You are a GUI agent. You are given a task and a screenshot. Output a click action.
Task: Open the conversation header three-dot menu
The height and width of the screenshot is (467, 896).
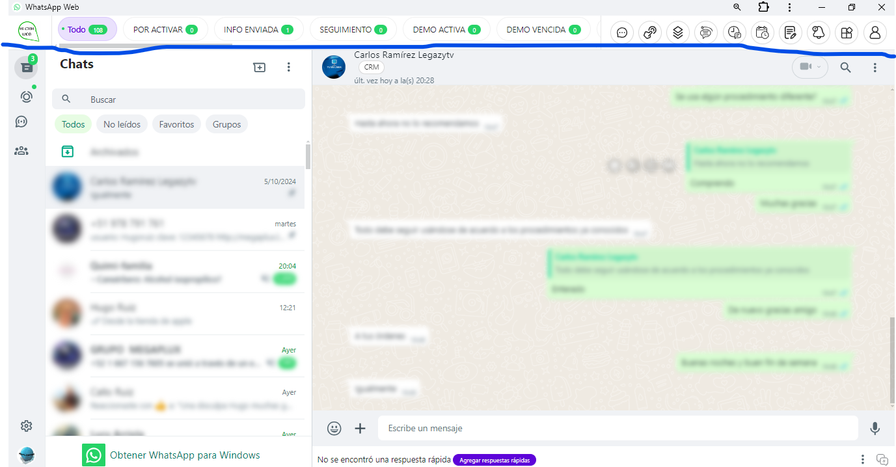[x=875, y=67]
